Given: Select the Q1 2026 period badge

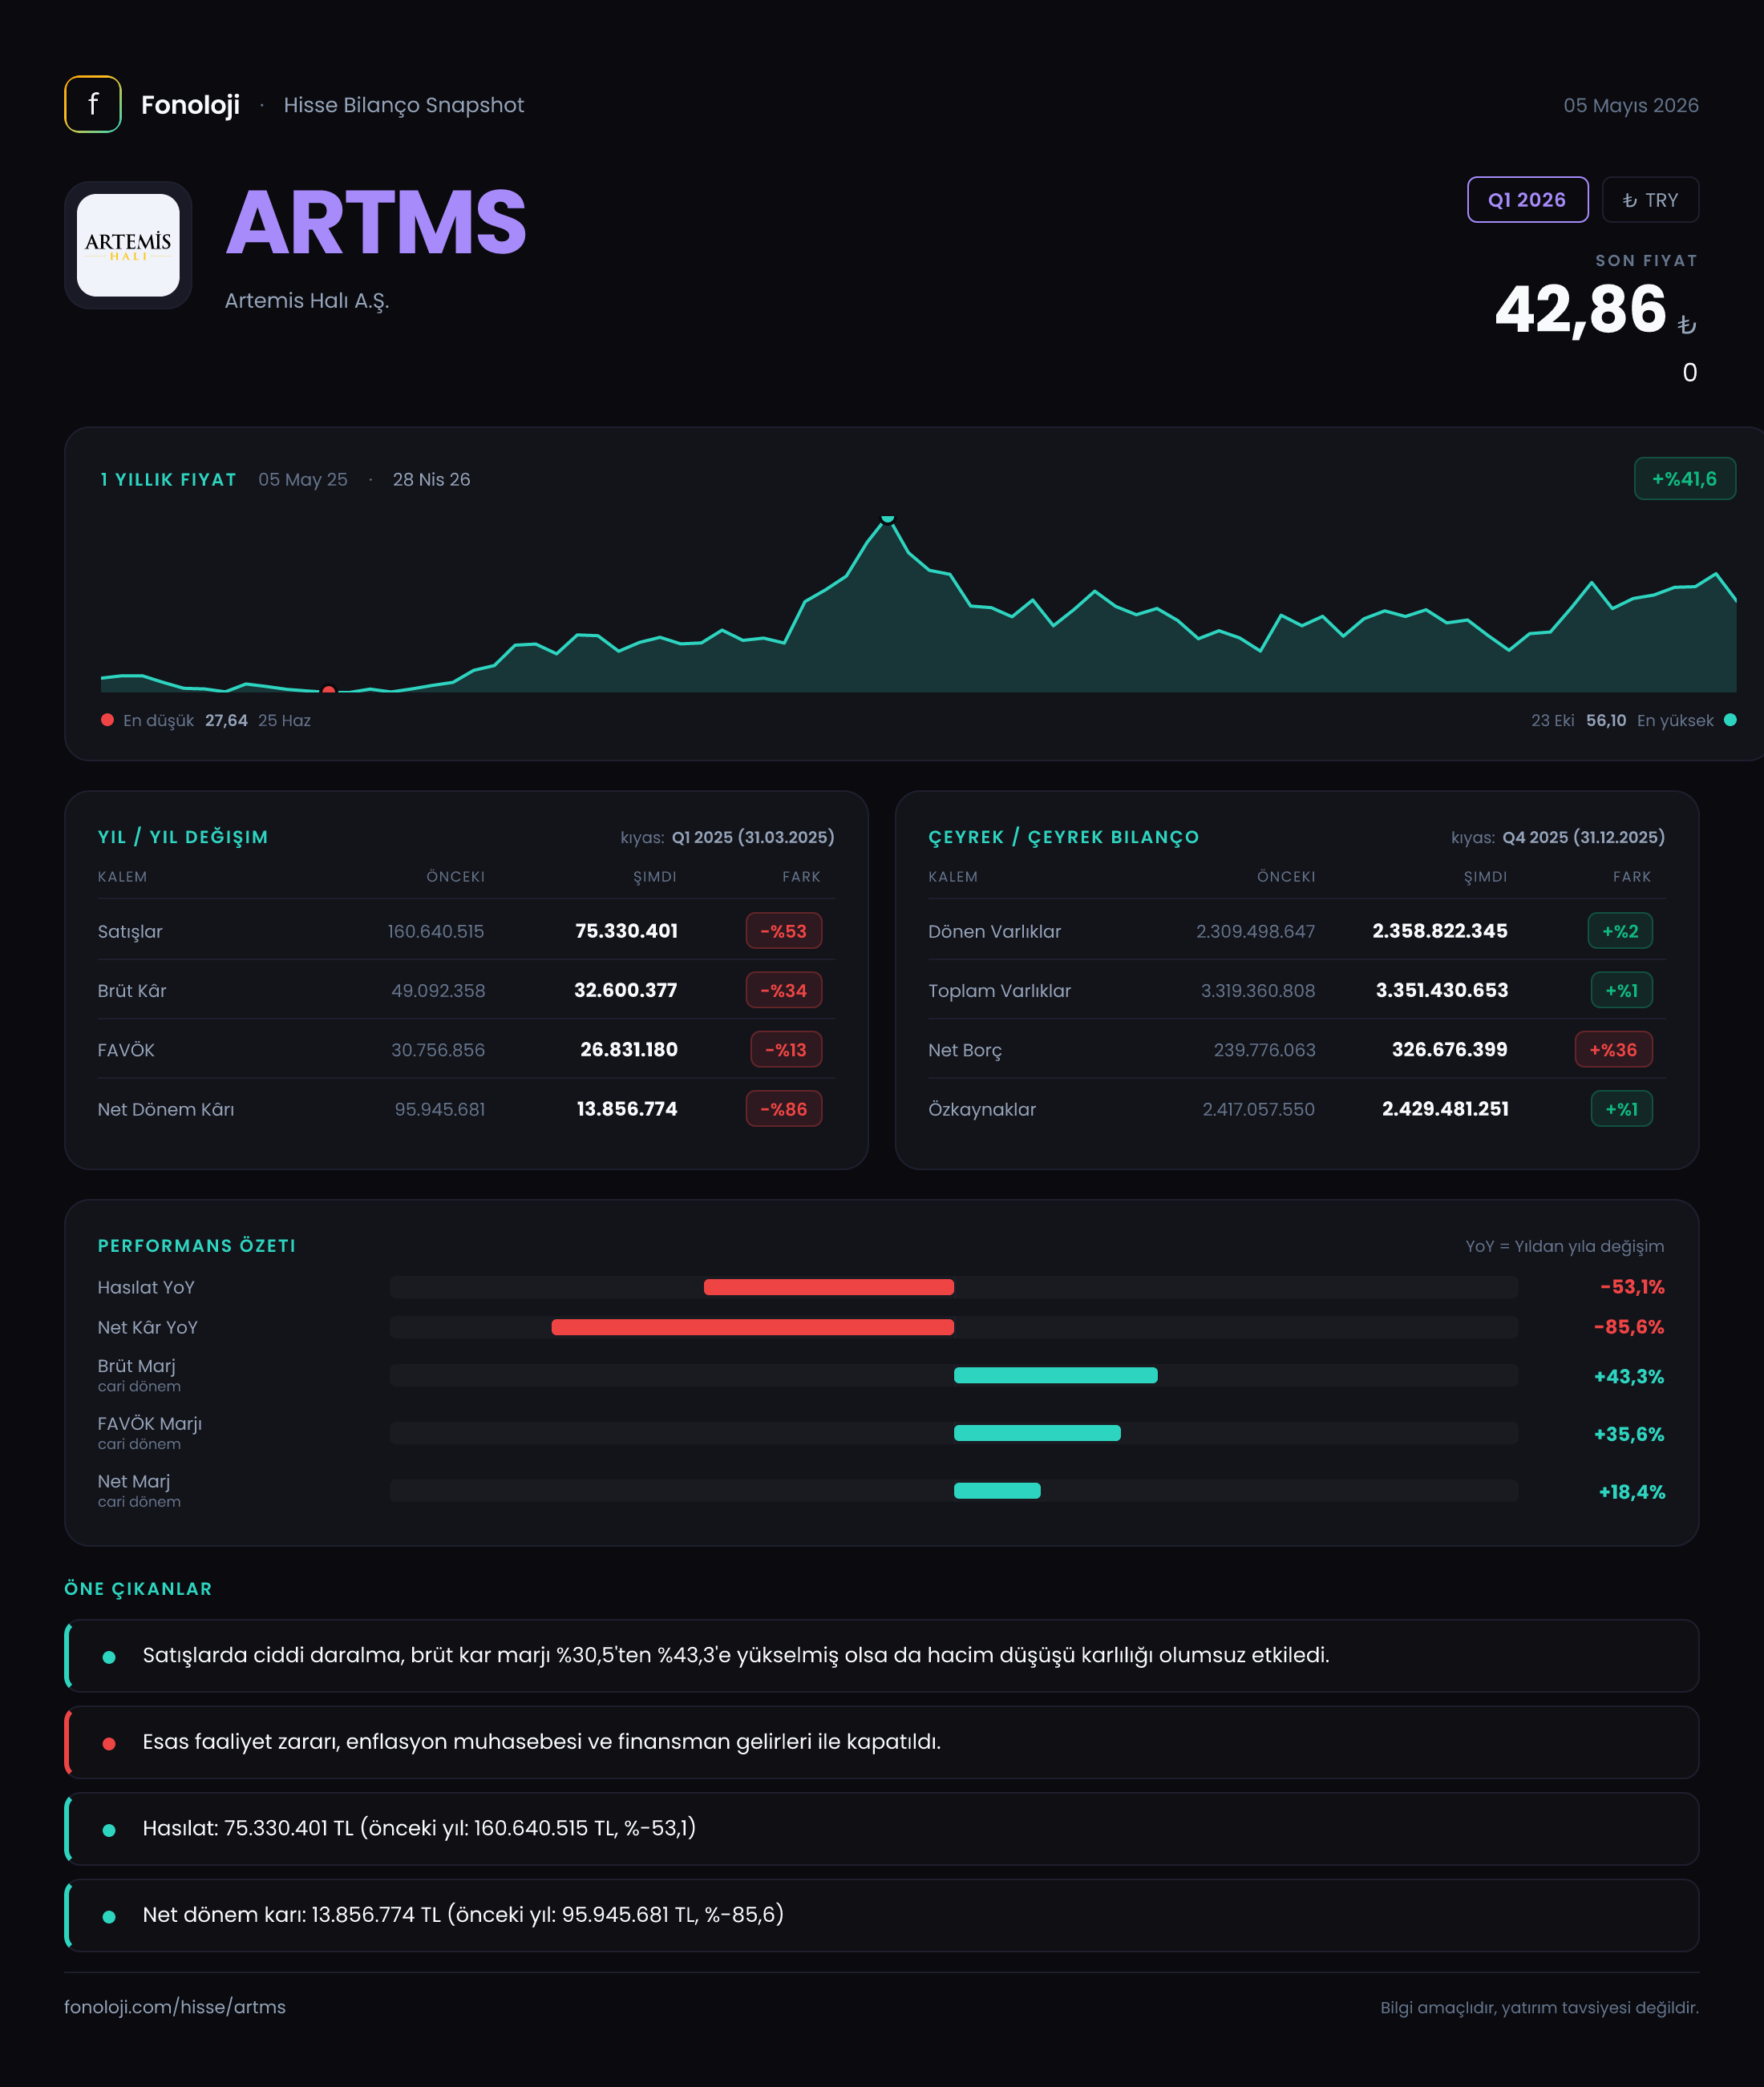Looking at the screenshot, I should click(1527, 200).
